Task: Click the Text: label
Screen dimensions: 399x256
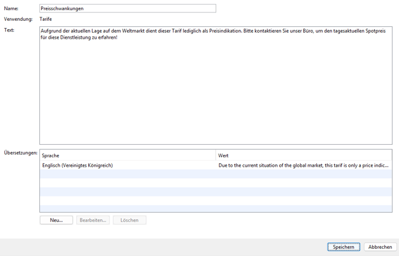Action: (x=10, y=30)
